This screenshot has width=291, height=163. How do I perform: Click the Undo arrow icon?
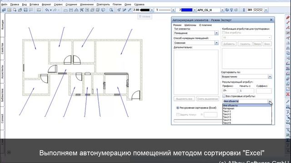coord(47,10)
